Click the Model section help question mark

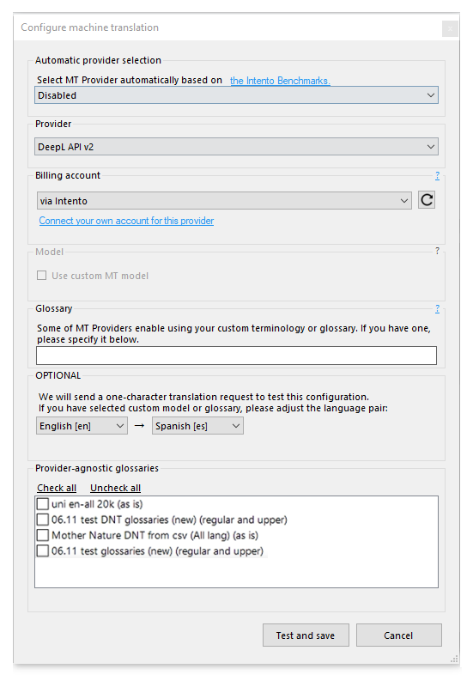click(x=438, y=251)
